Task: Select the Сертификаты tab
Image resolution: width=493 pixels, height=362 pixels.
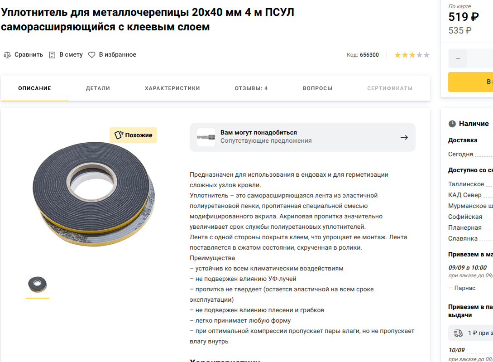Action: 390,88
